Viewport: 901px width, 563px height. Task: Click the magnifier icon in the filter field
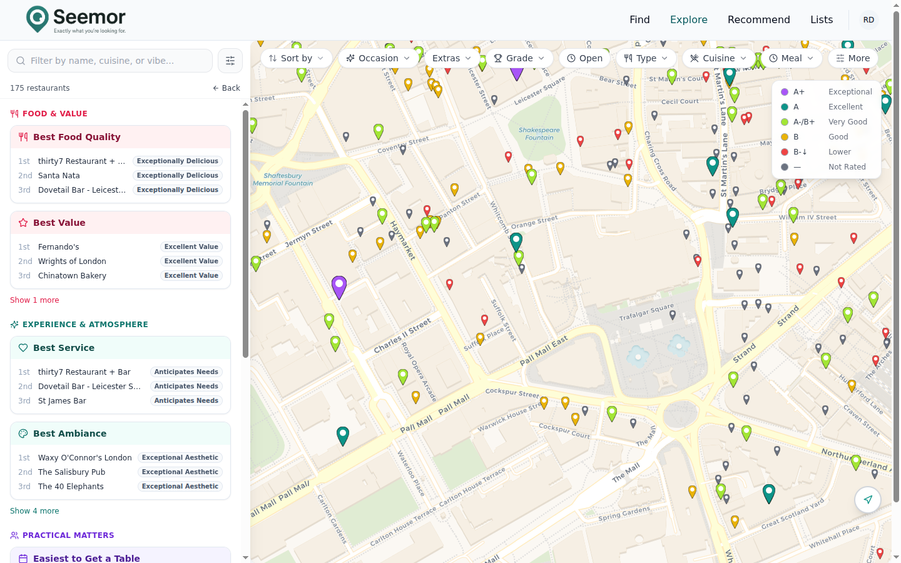tap(21, 61)
